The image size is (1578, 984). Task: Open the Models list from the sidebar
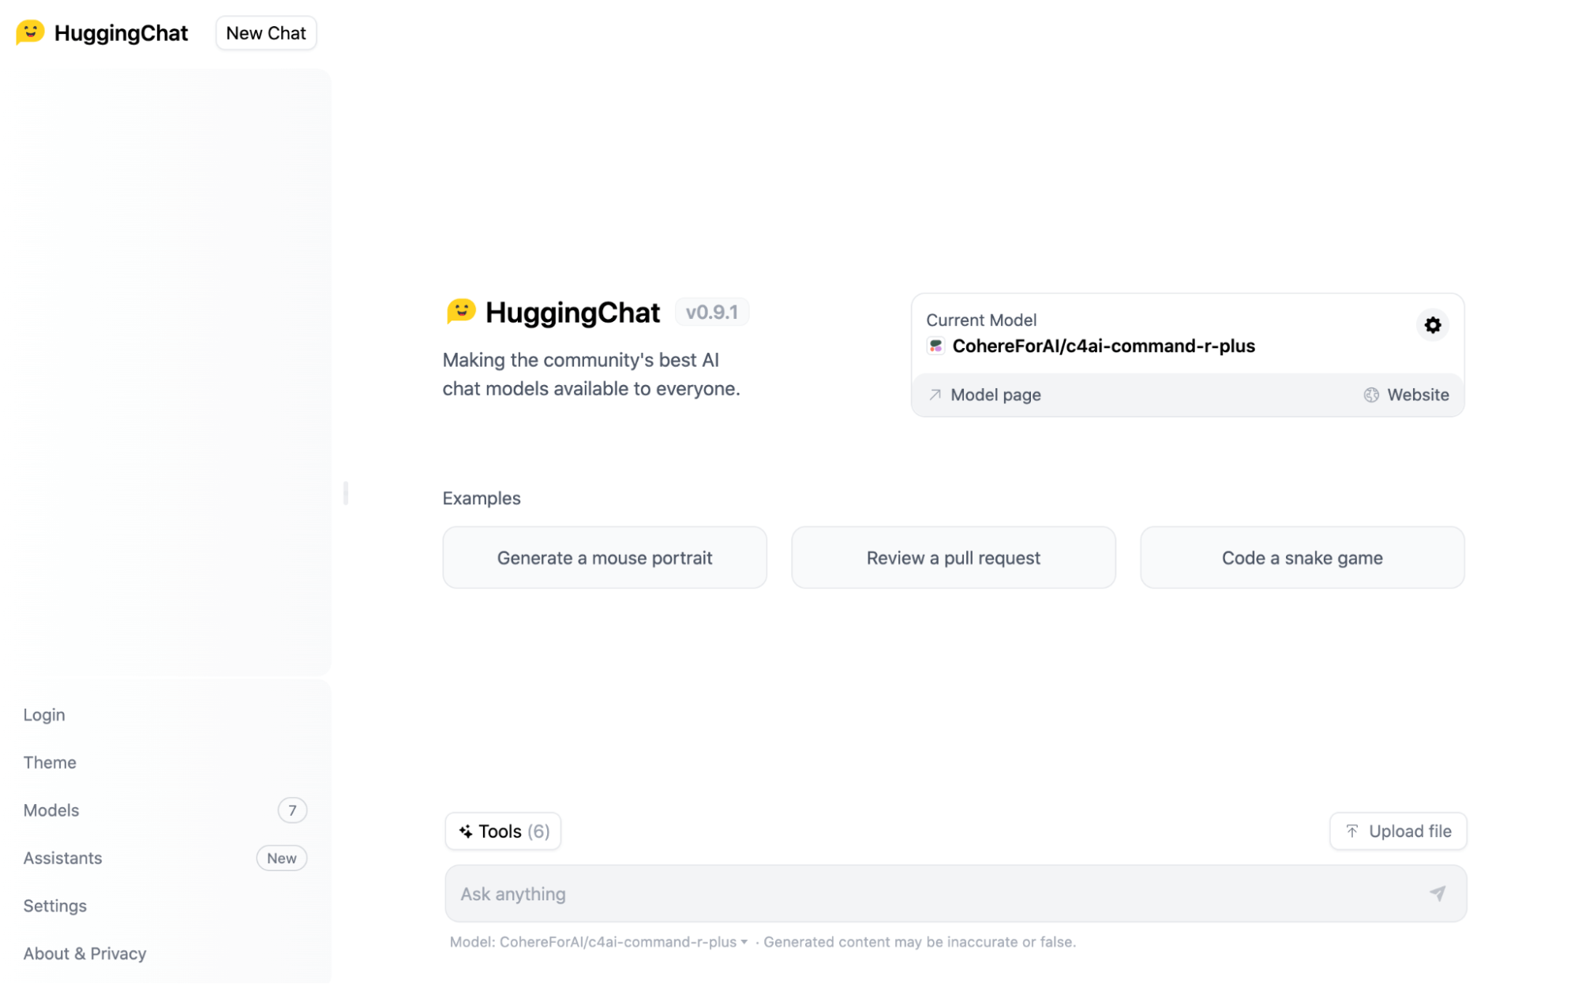click(51, 810)
